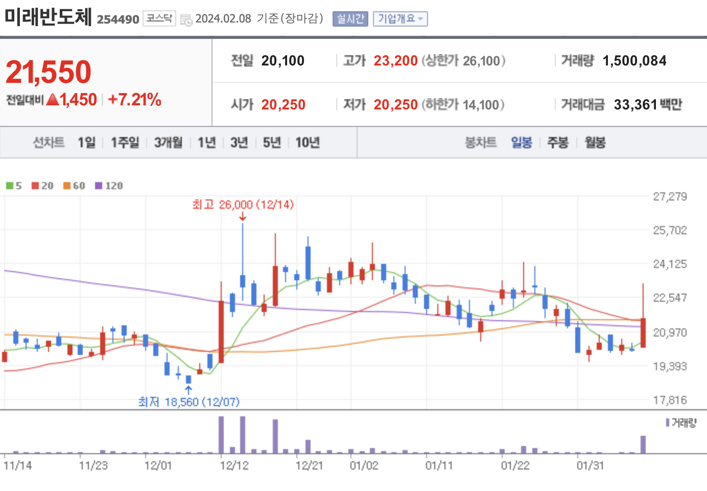Click the 코스닥 market badge
The width and height of the screenshot is (707, 491).
click(x=159, y=18)
